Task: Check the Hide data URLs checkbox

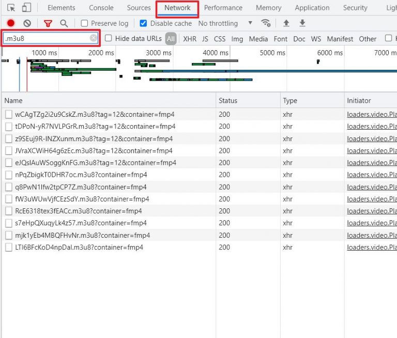Action: [x=109, y=38]
